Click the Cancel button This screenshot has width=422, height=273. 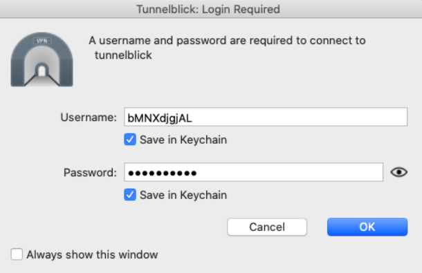pos(267,227)
